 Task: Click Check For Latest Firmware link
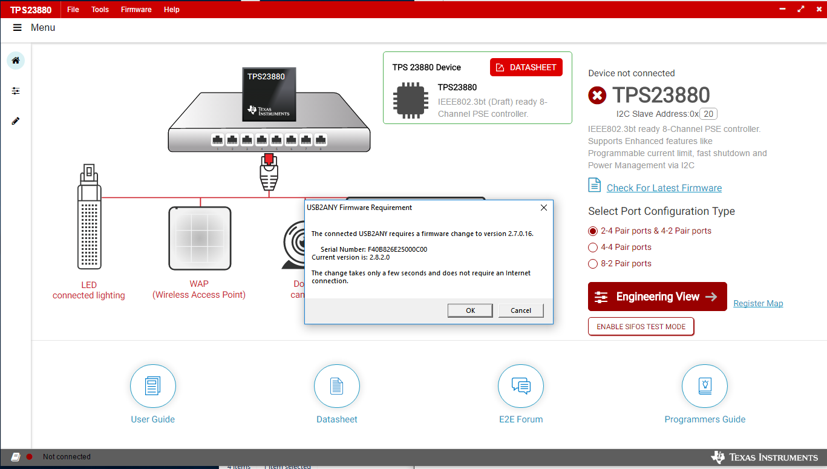pyautogui.click(x=664, y=188)
